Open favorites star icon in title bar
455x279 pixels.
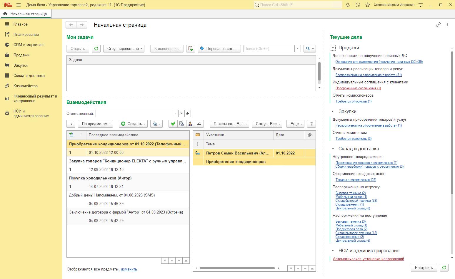(x=367, y=5)
